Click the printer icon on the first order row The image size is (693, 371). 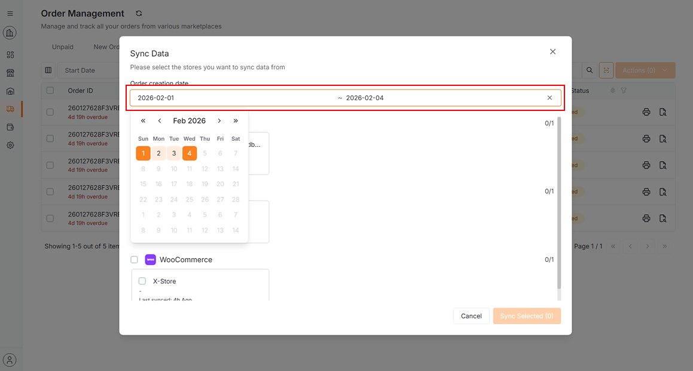click(646, 112)
